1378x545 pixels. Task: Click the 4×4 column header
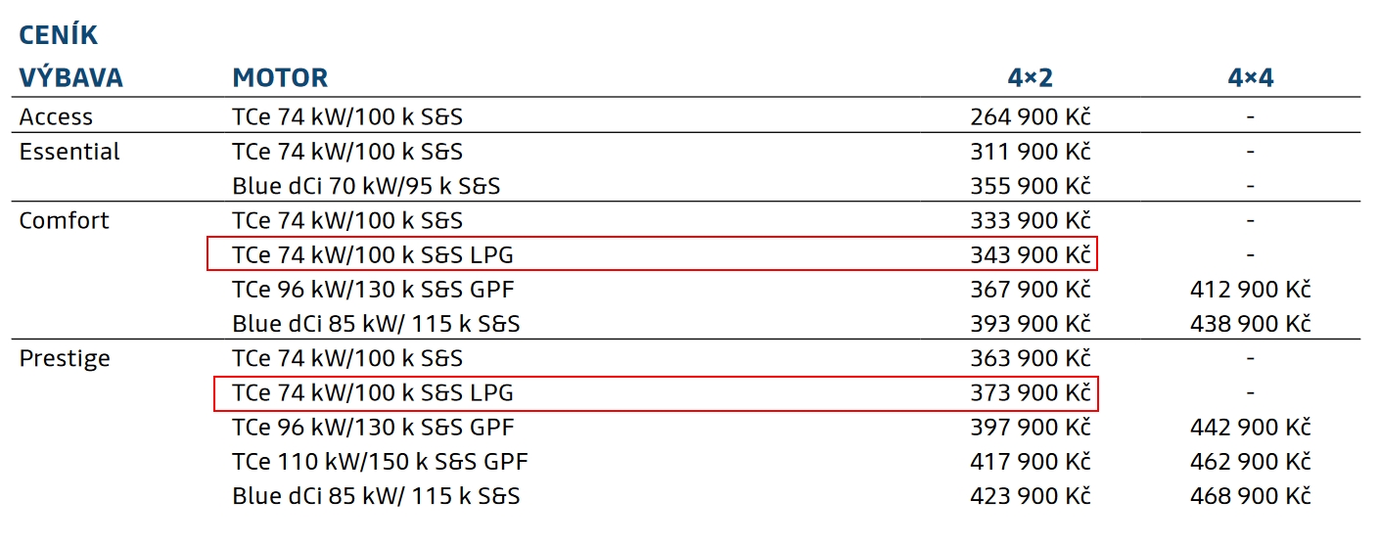(1251, 78)
